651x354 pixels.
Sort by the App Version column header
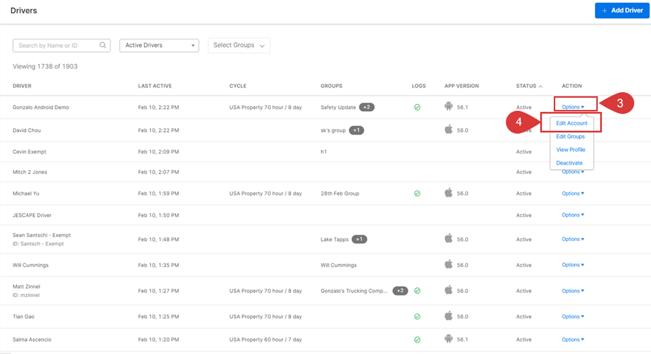click(462, 86)
